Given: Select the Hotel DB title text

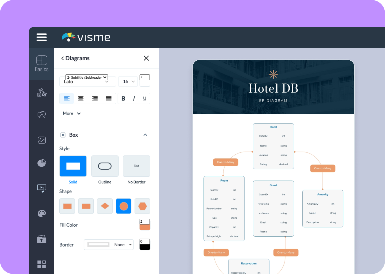Looking at the screenshot, I should pos(273,88).
